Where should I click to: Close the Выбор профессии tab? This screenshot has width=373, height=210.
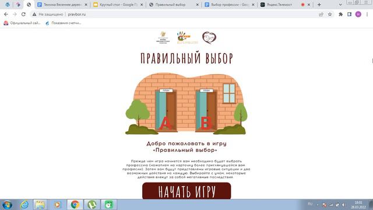[253, 5]
